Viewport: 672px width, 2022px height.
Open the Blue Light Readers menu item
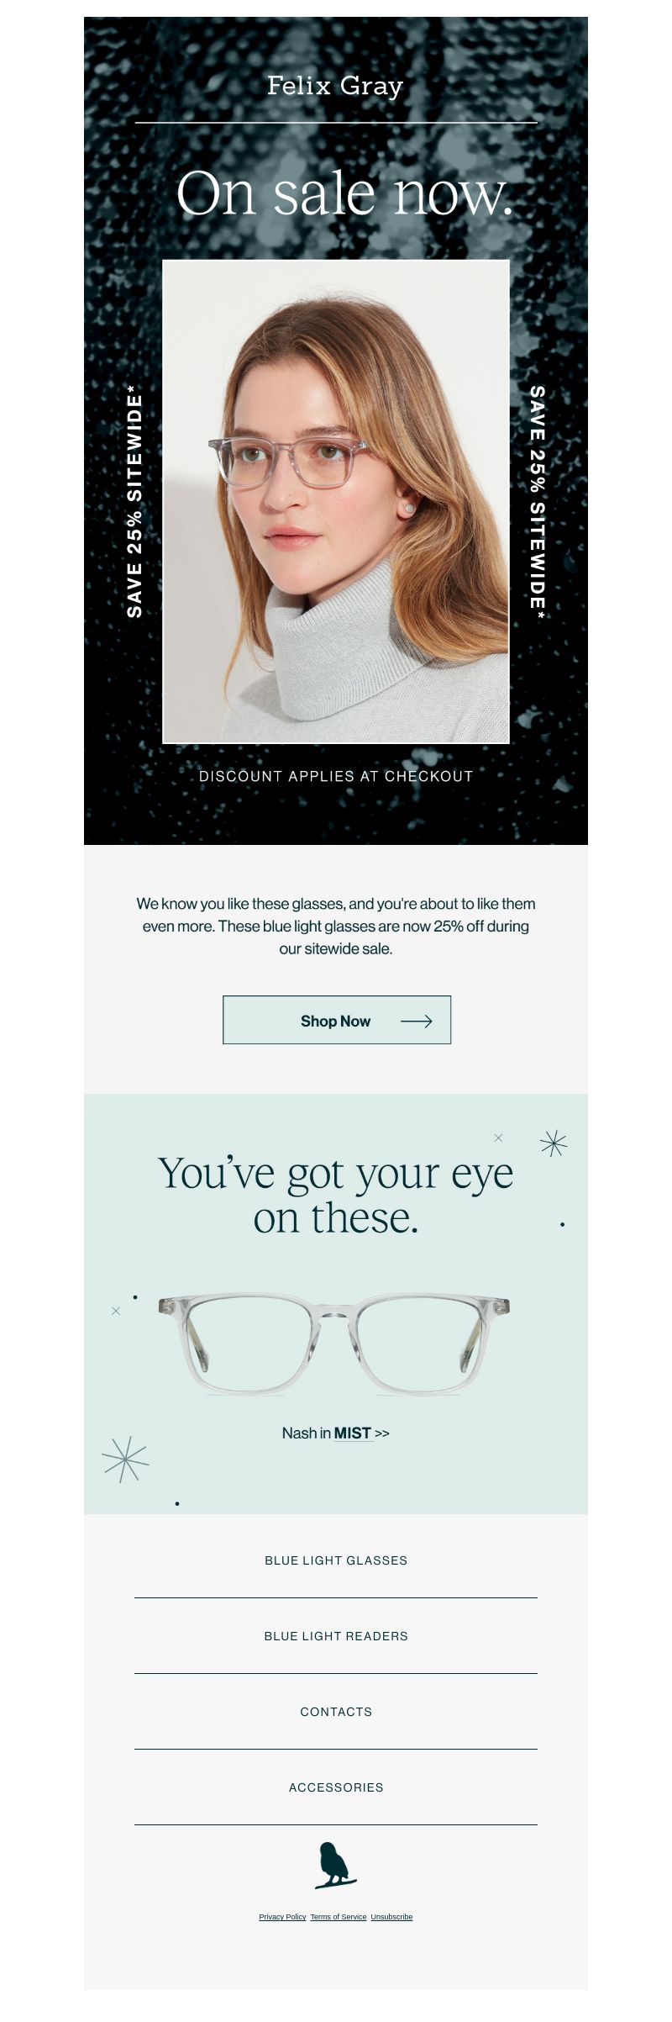(336, 1635)
